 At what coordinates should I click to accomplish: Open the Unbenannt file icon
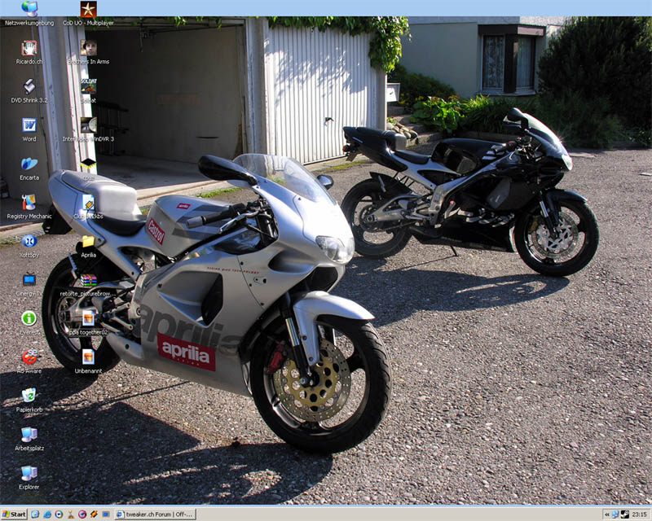point(88,357)
